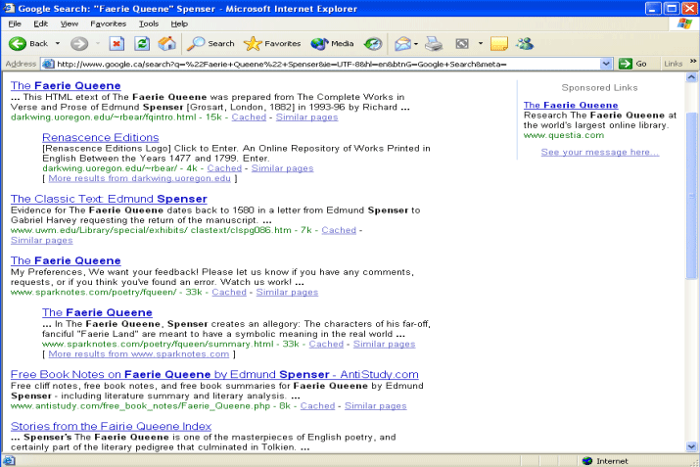The image size is (700, 467).
Task: Open 'The Classic Text: Edmund Spenser' link
Action: 109,199
